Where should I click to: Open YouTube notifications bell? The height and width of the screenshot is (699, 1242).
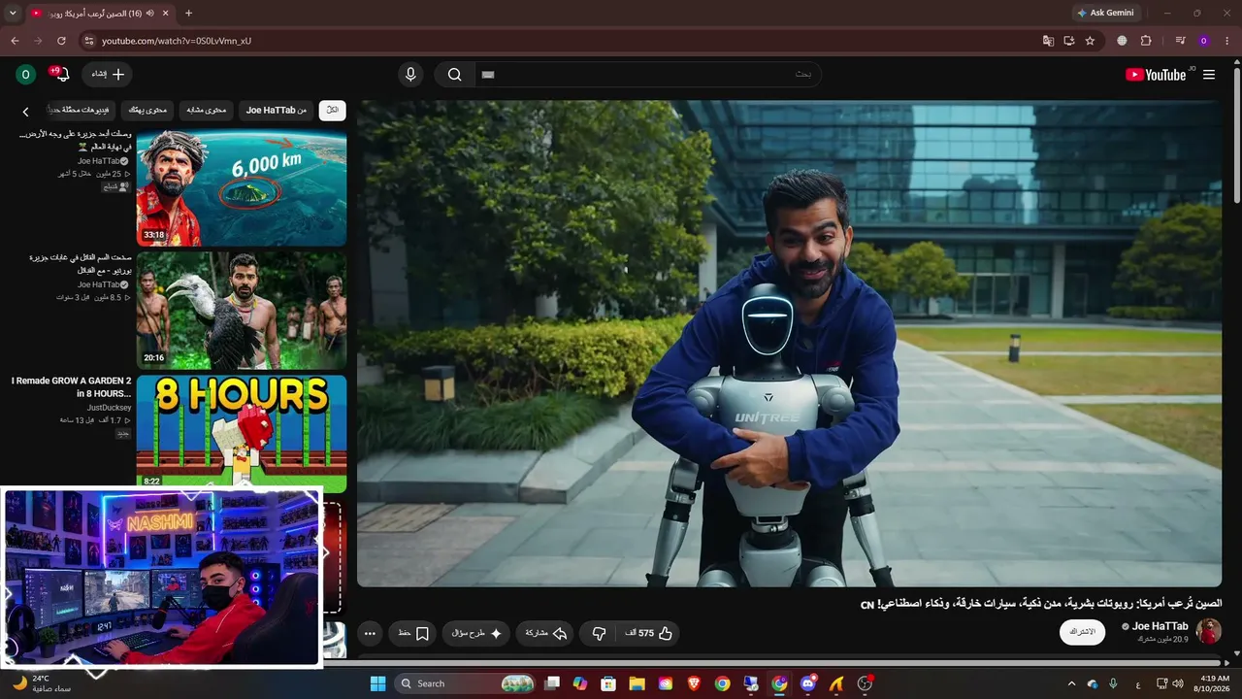(x=62, y=75)
